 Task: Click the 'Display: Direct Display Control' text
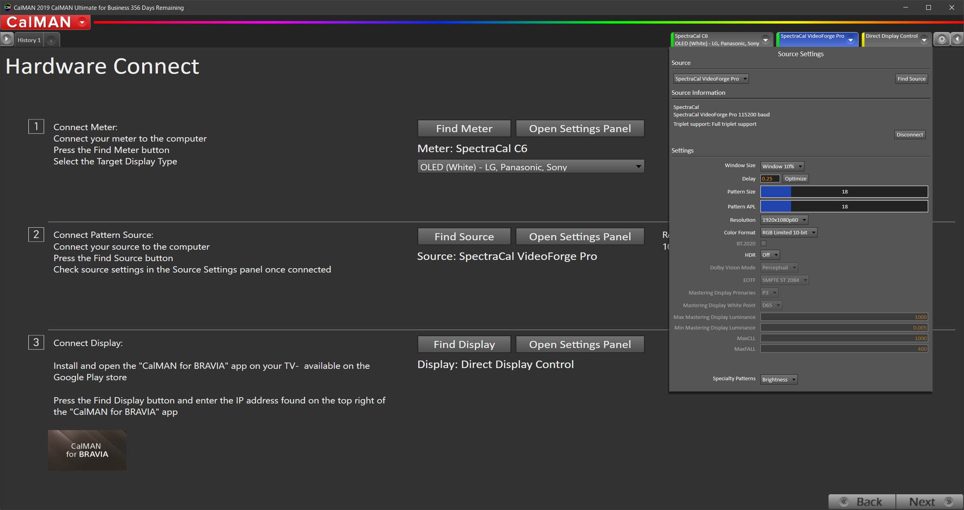(495, 365)
